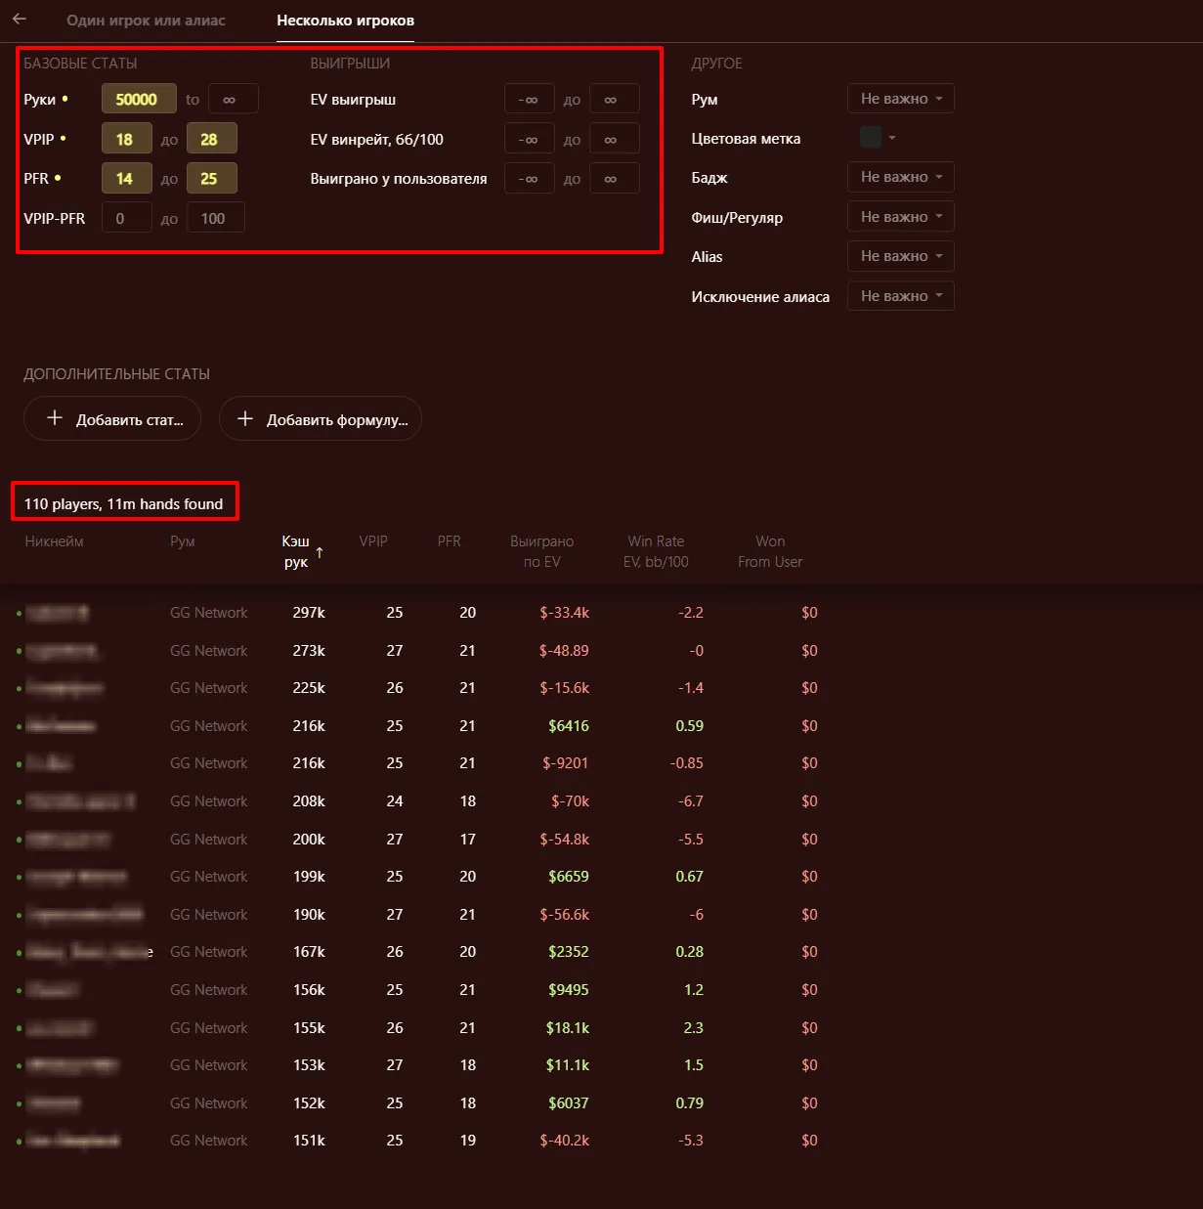This screenshot has width=1203, height=1209.
Task: Select the Несколько игроков tab
Action: [345, 21]
